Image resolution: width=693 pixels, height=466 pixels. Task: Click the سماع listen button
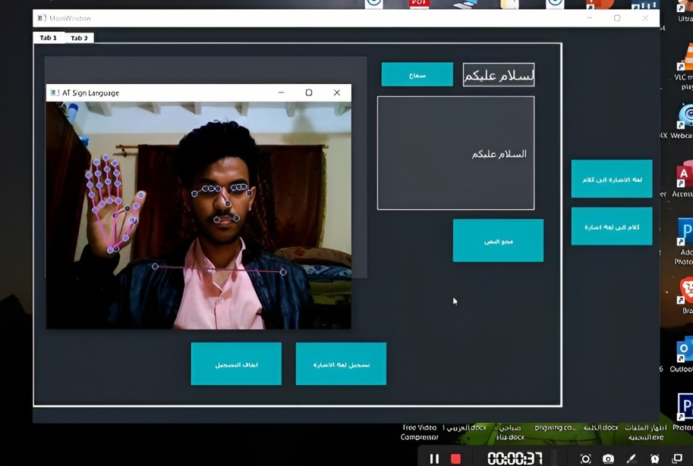[417, 74]
